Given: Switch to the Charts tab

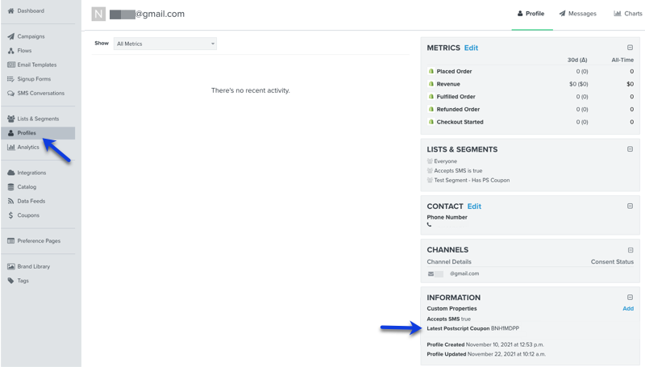Looking at the screenshot, I should [x=628, y=14].
